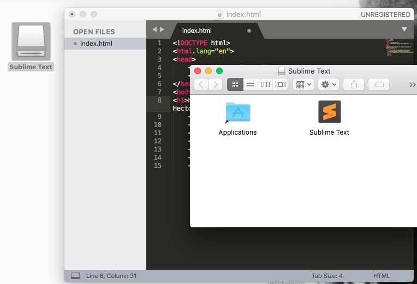
Task: Click line number 1 in the gutter
Action: point(159,43)
